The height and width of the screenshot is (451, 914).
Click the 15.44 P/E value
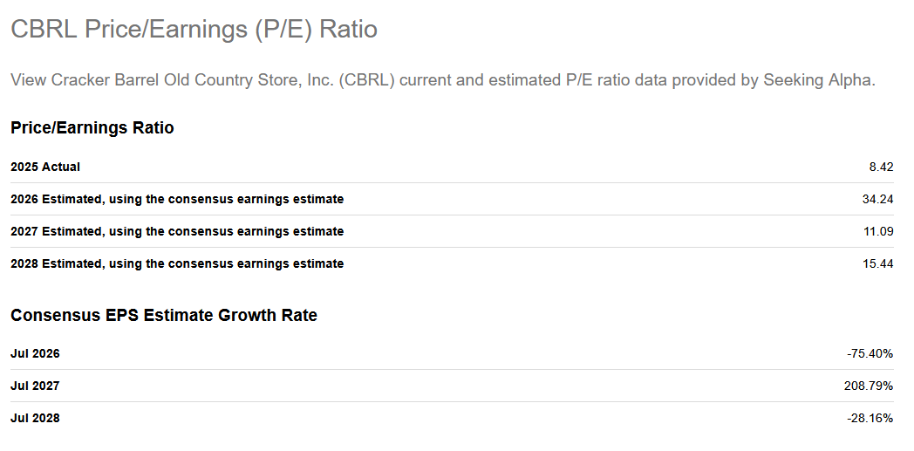coord(878,263)
